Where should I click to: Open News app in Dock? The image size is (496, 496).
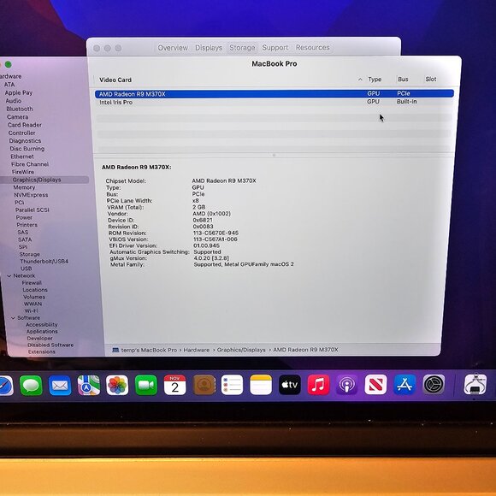coord(375,385)
